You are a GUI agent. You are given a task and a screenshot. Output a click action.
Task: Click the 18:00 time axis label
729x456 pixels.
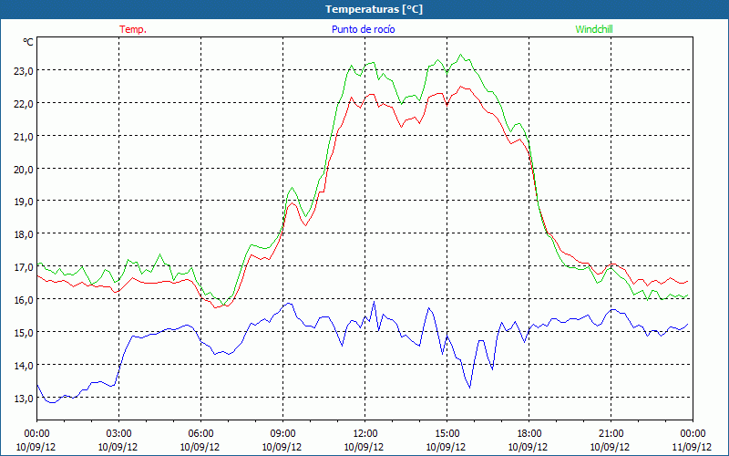pos(529,434)
